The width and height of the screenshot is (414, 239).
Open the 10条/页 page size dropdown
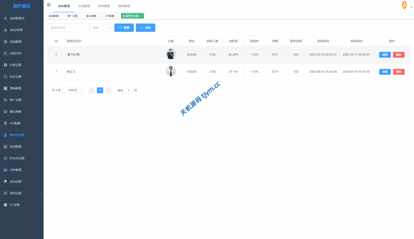[74, 90]
